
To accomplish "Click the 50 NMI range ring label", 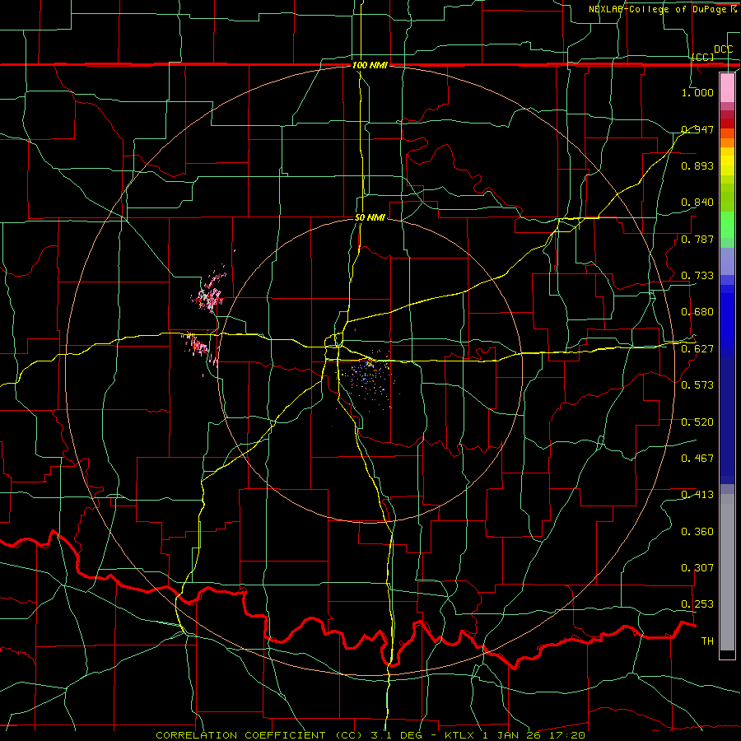I will tap(370, 218).
